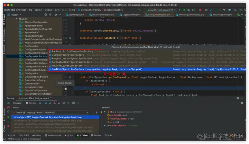
Task: Click the Git update project blue checkmark icon
Action: click(211, 10)
